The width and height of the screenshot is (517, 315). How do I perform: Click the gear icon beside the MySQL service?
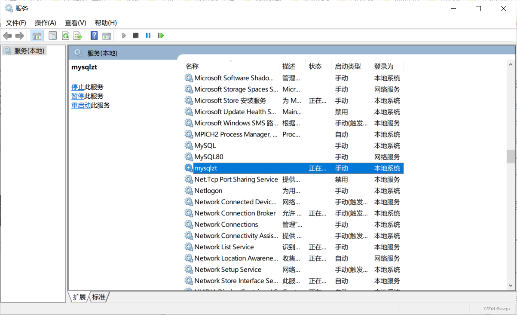[189, 145]
